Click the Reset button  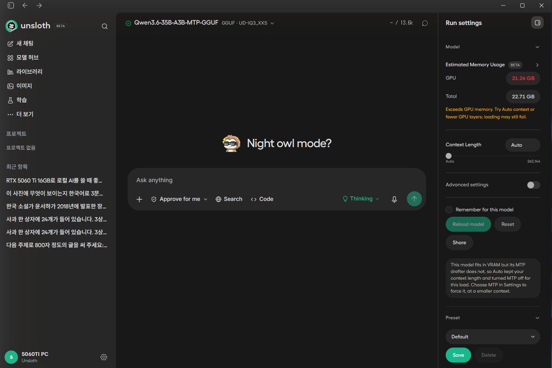coord(508,224)
